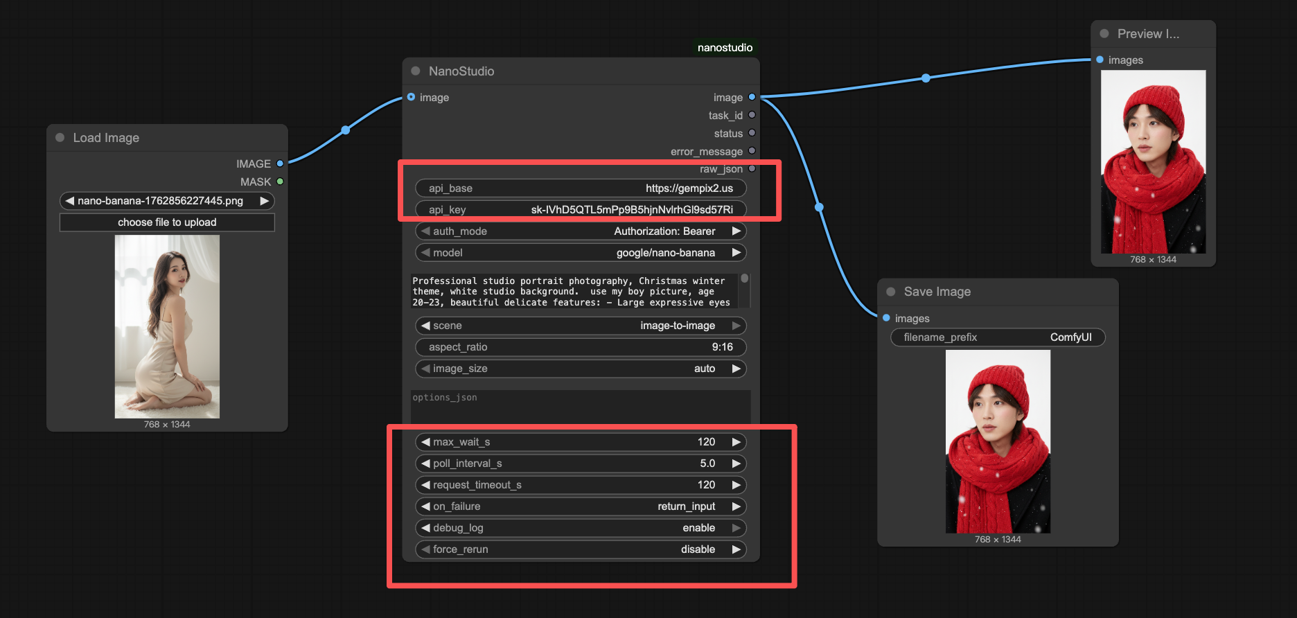Open the scene image-to-image dropdown
Screen dimensions: 1297x618
(581, 326)
